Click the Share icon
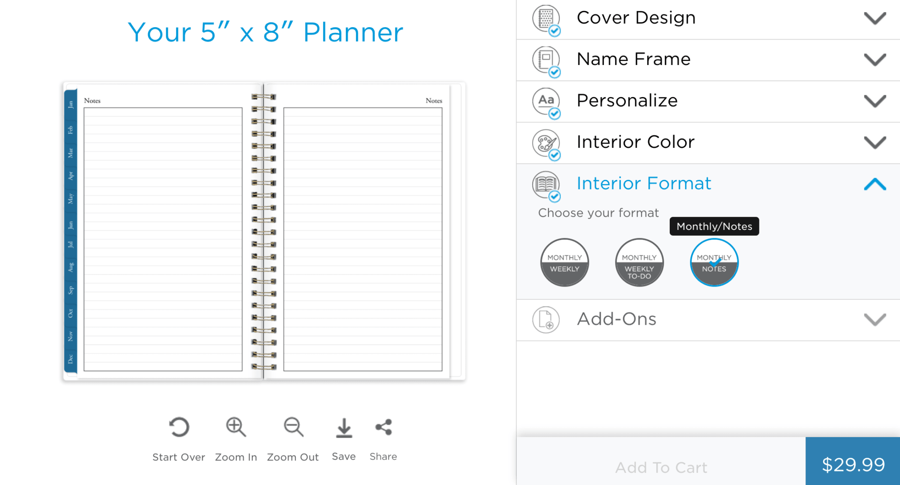 pos(383,427)
